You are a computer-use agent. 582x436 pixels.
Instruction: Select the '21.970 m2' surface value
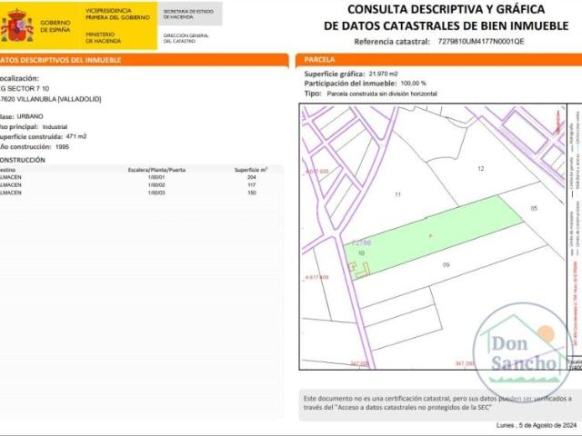pyautogui.click(x=384, y=74)
